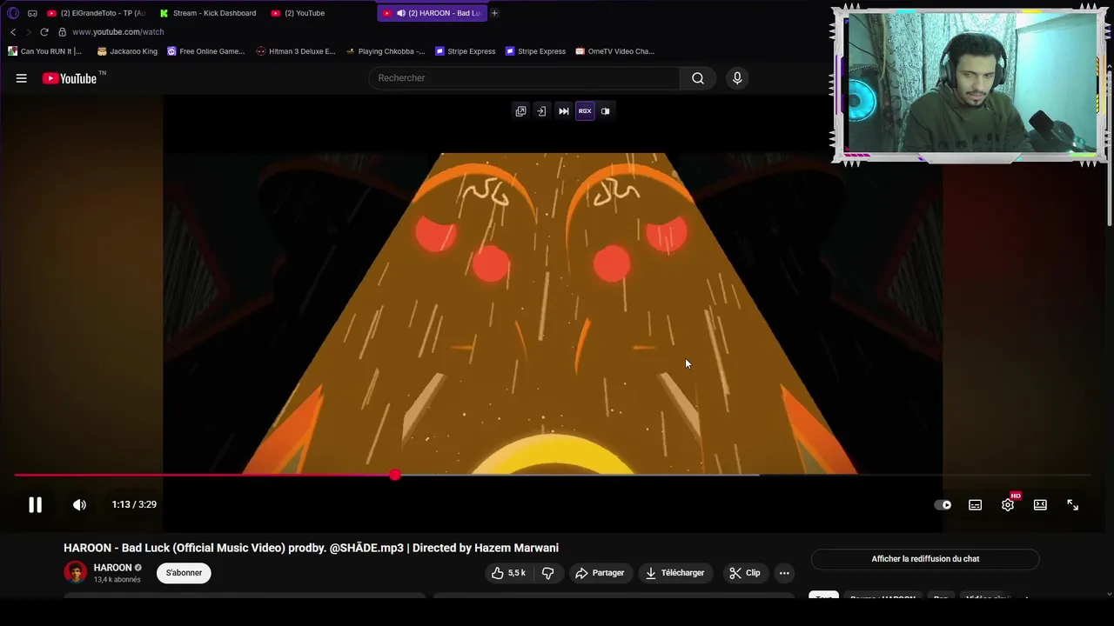1114x626 pixels.
Task: Open the Playing Chkobba bookmark
Action: pyautogui.click(x=386, y=51)
